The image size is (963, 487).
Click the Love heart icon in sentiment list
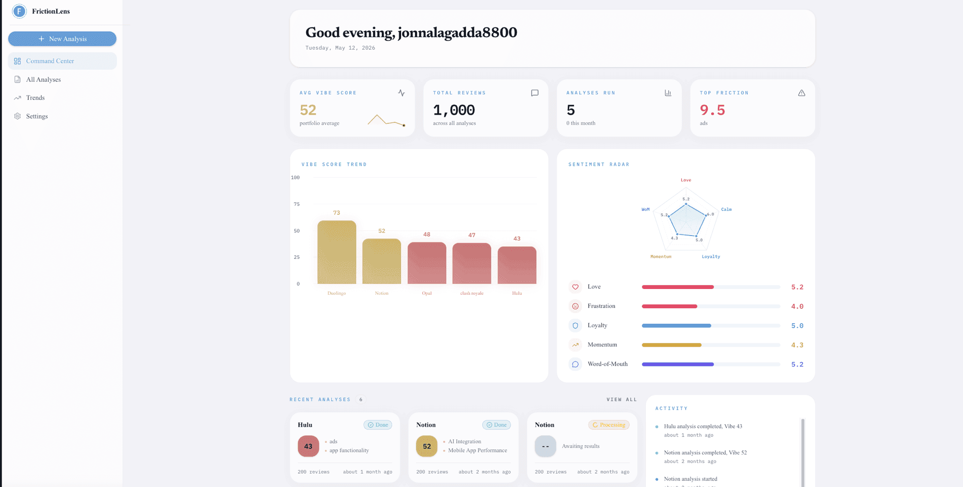575,287
